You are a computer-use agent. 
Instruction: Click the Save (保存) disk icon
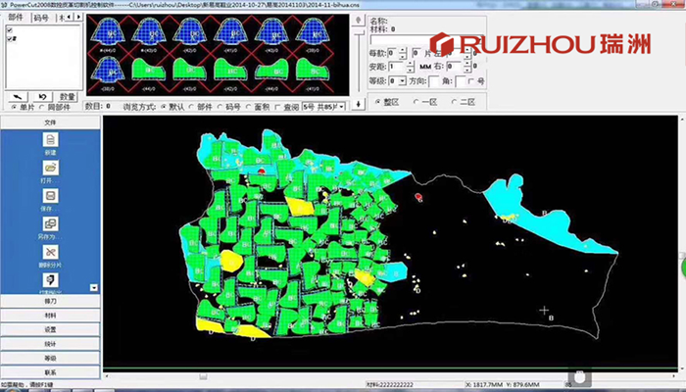(50, 196)
